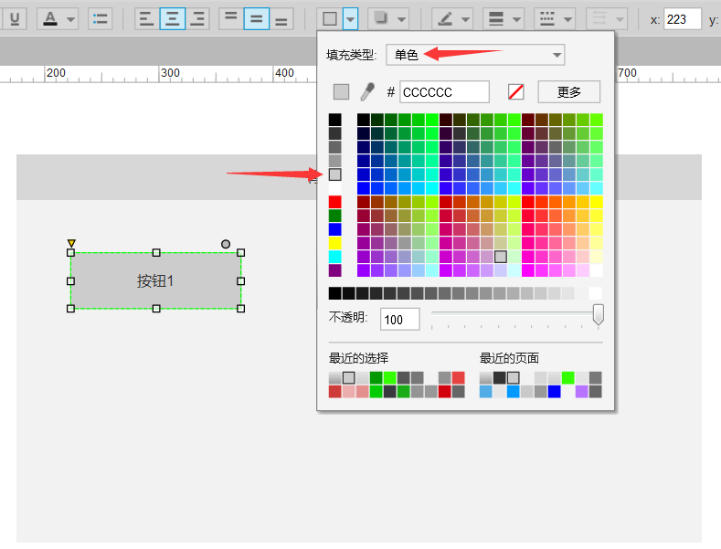The height and width of the screenshot is (549, 721).
Task: Pick the dark blue swatch under 最近的页面
Action: coord(554,392)
